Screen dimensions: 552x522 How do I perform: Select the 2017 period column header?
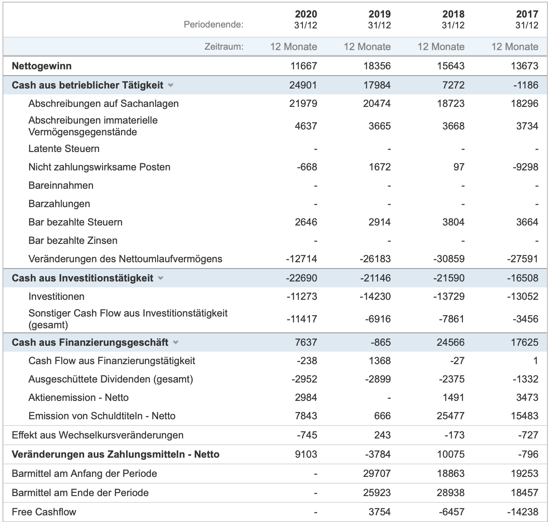527,20
